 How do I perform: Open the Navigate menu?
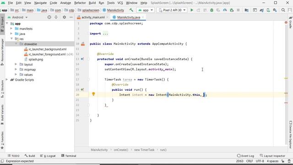(x=40, y=3)
